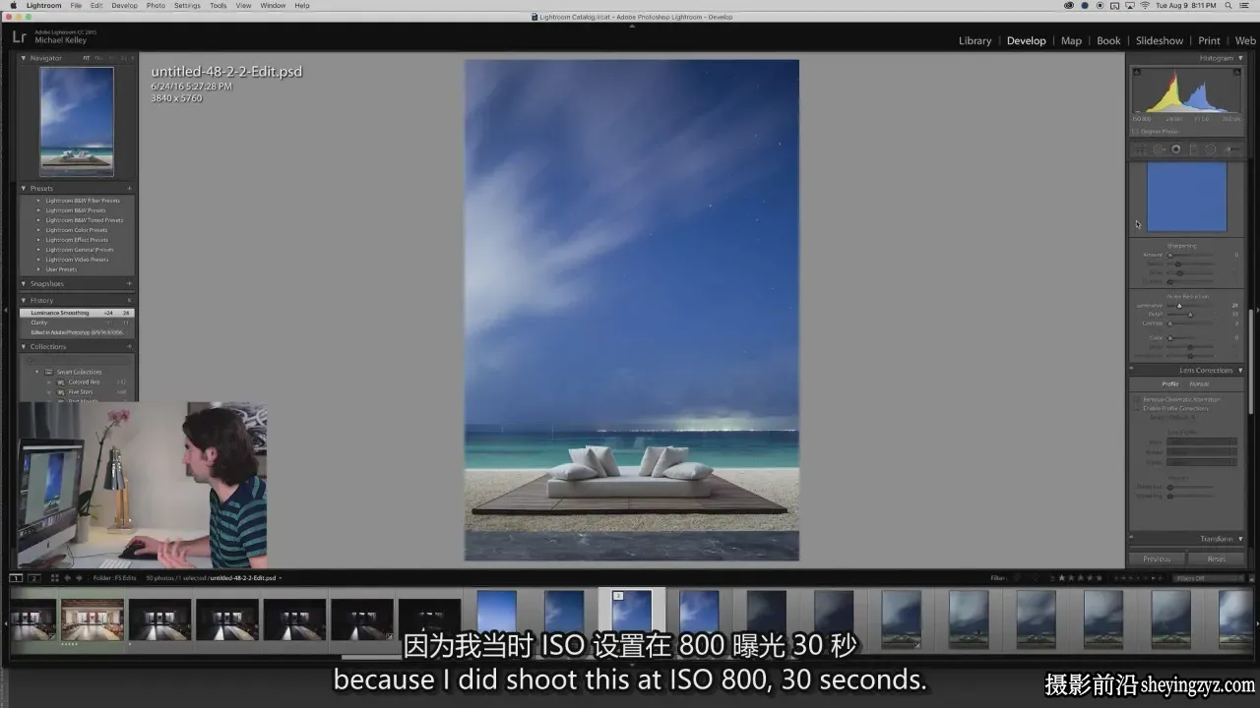Screen dimensions: 1260x708
Task: Collapse the Histogram panel
Action: click(1240, 58)
